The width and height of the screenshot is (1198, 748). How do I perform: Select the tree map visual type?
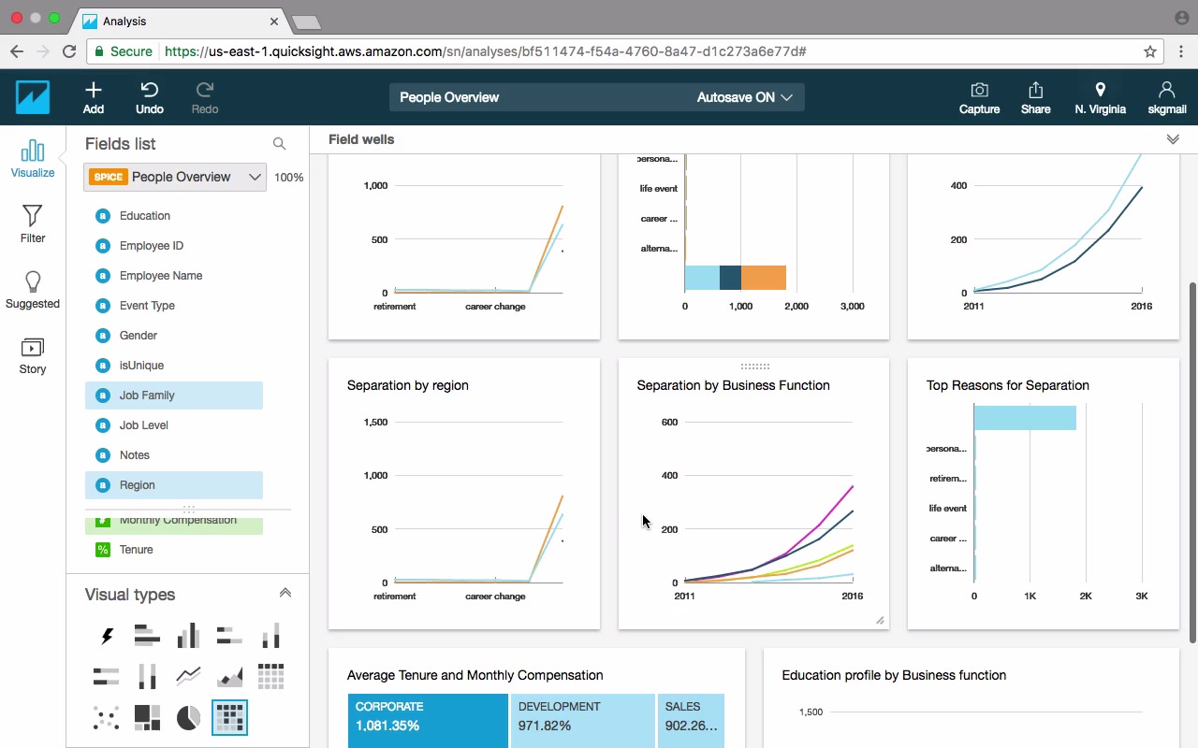pyautogui.click(x=147, y=717)
